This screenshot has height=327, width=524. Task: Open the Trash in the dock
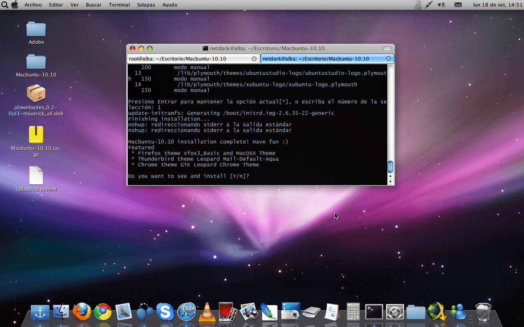point(483,312)
